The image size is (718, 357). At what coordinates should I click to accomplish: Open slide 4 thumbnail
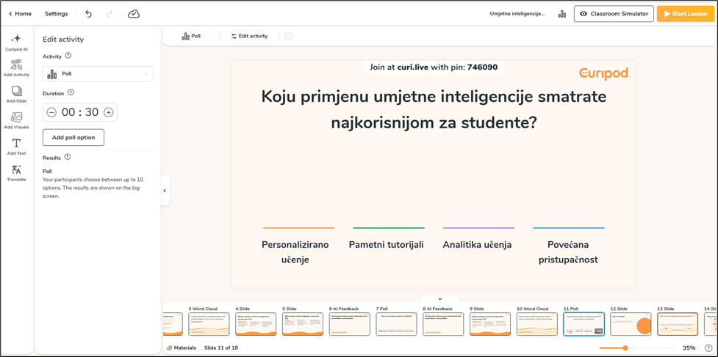(256, 324)
